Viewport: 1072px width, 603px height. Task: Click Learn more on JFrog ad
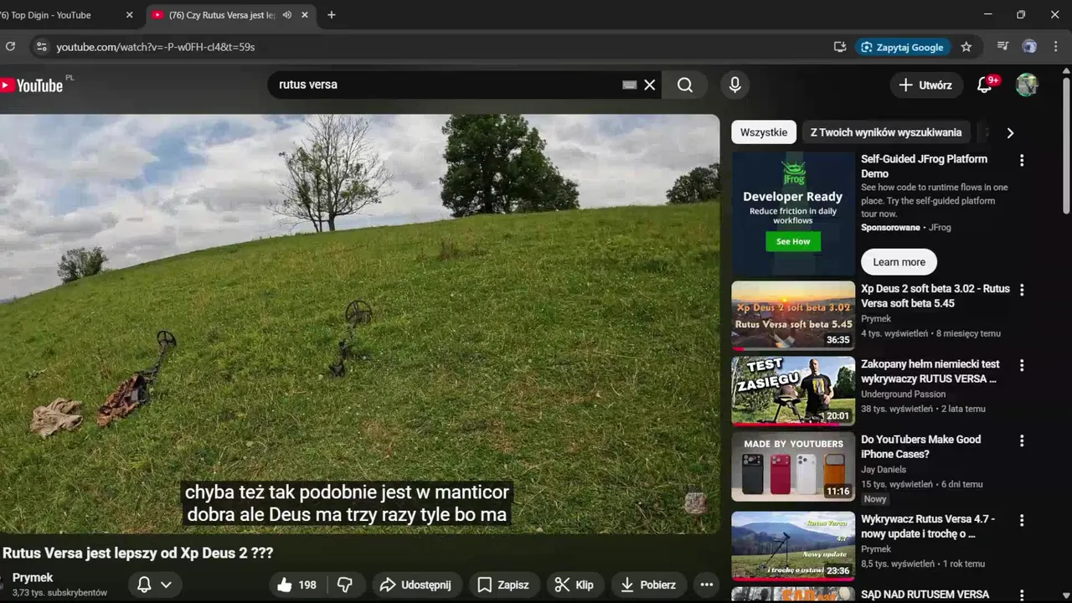point(899,262)
